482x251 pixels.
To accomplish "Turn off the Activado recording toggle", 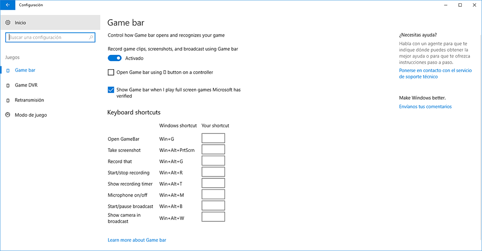I will coord(115,58).
